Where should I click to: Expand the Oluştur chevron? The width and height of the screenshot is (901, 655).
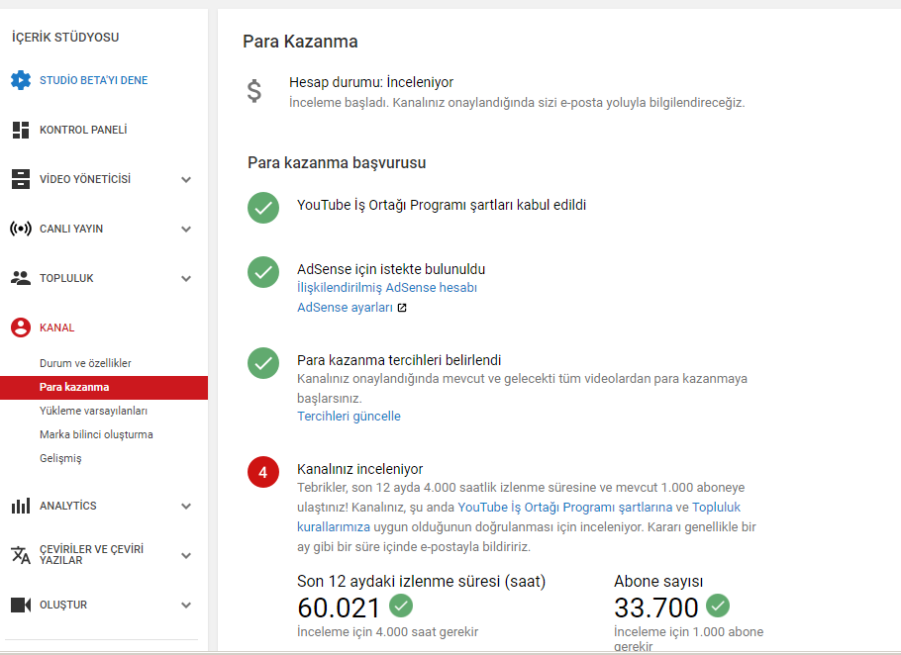coord(186,606)
